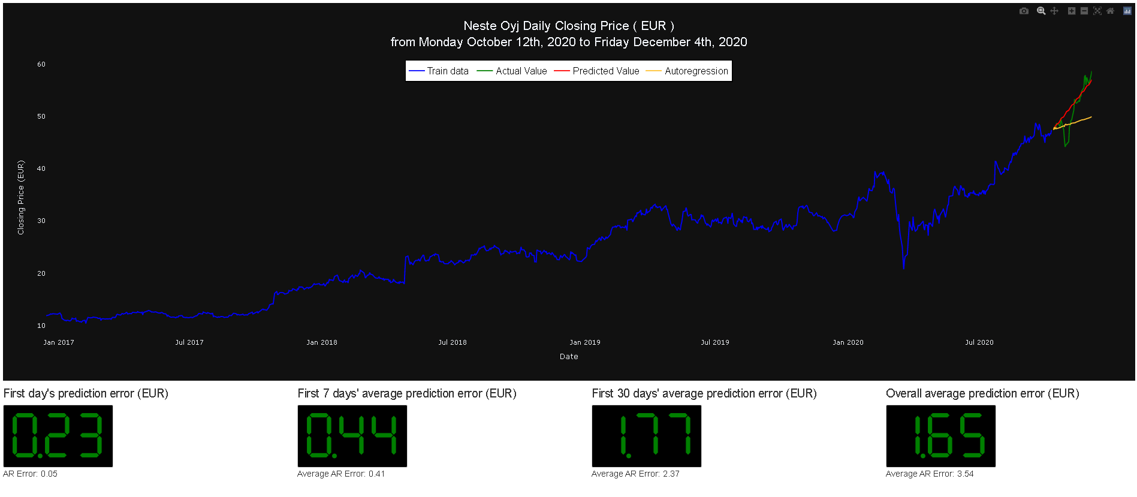This screenshot has width=1137, height=497.
Task: Click the 1.65 overall average error display
Action: (940, 436)
